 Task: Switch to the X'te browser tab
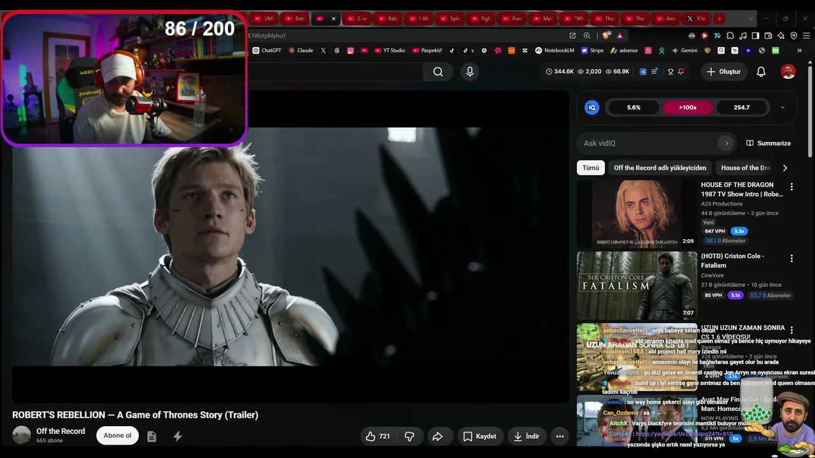[695, 18]
